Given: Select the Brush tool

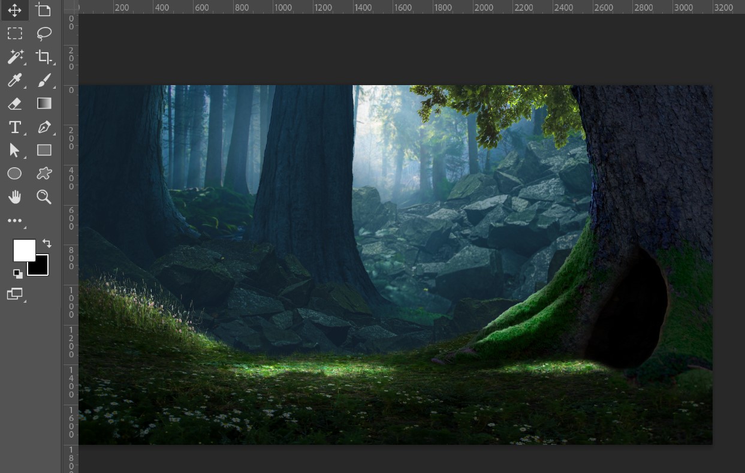Looking at the screenshot, I should click(x=44, y=80).
